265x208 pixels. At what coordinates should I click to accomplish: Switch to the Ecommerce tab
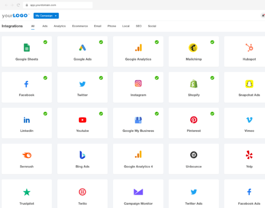coord(80,26)
